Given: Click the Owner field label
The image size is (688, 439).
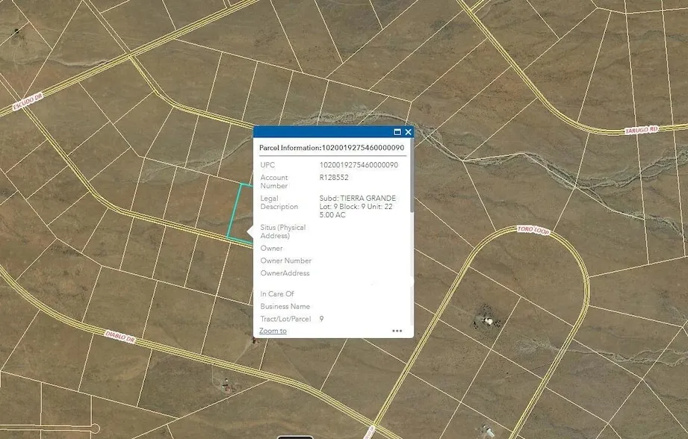Looking at the screenshot, I should tap(271, 248).
